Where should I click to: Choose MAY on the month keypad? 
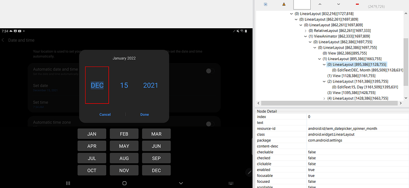[124, 146]
